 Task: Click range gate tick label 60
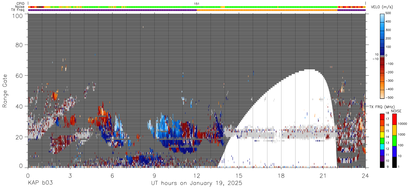[19, 75]
